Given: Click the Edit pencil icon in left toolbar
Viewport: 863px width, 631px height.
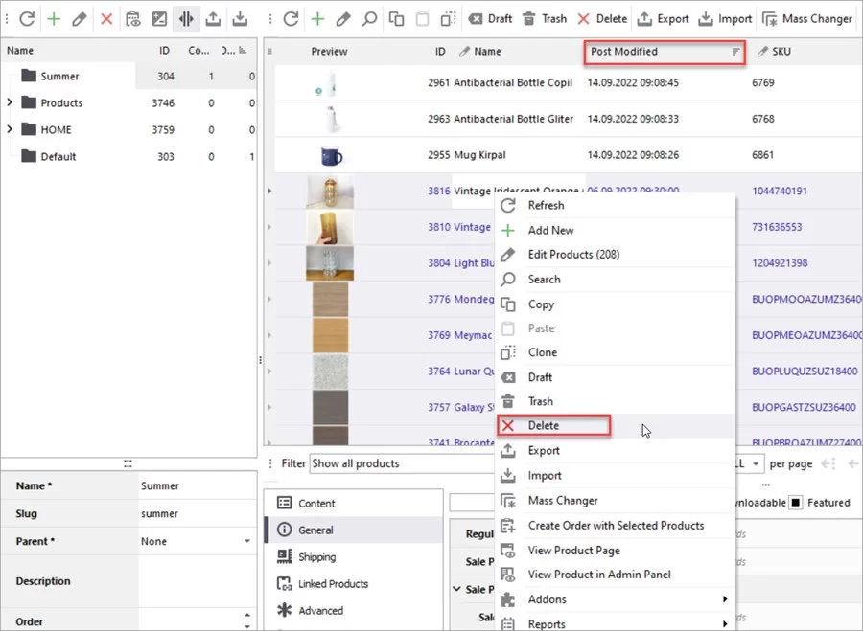Looking at the screenshot, I should pos(80,18).
